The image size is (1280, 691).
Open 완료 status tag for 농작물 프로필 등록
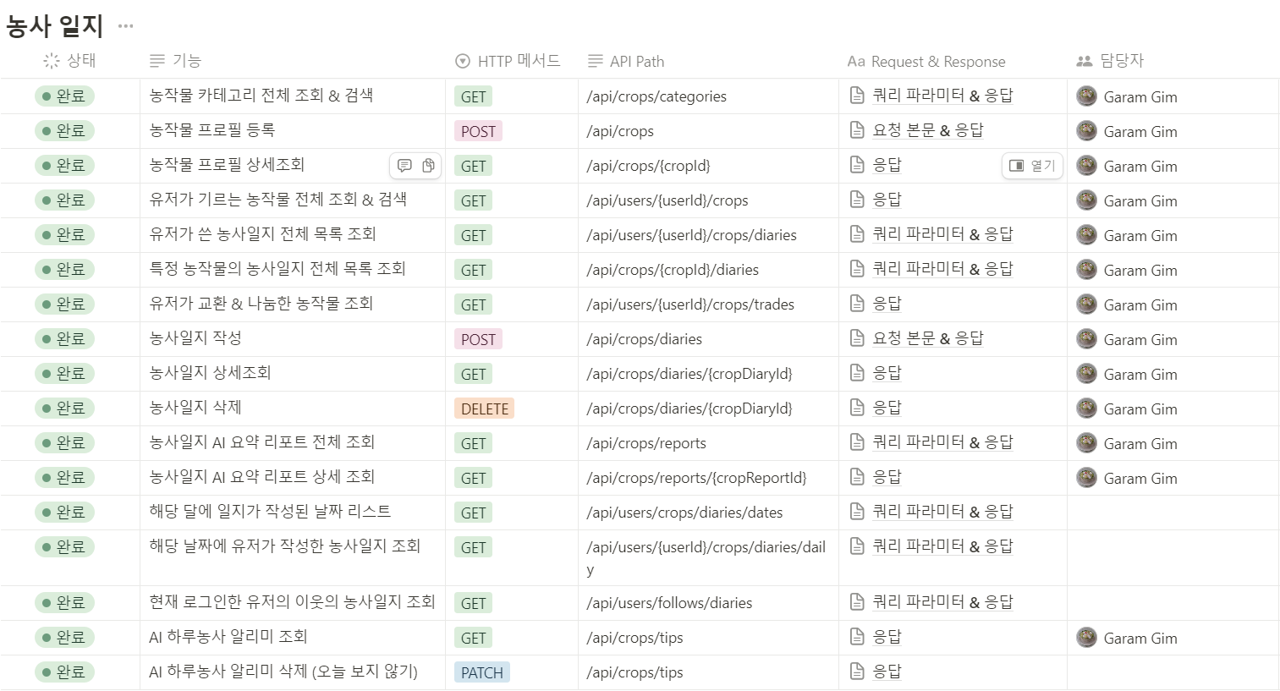pyautogui.click(x=64, y=131)
